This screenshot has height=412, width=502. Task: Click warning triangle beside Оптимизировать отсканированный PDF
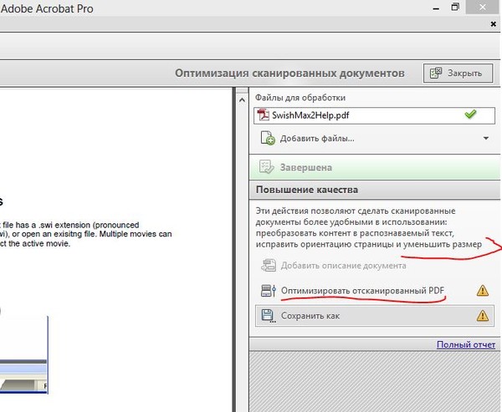(x=483, y=291)
